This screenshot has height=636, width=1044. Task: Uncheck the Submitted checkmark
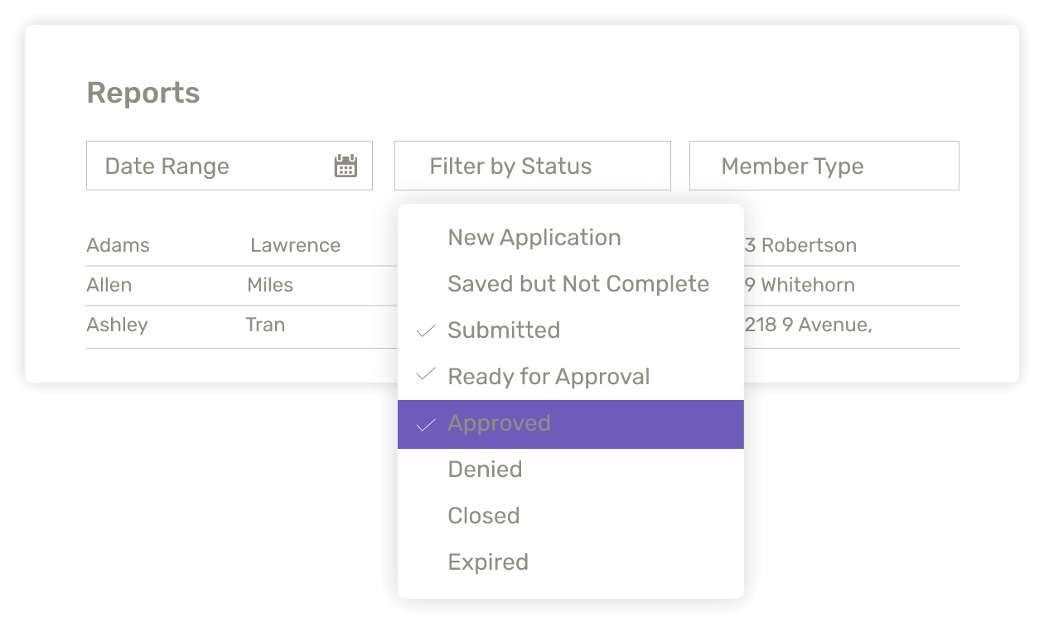click(x=426, y=330)
